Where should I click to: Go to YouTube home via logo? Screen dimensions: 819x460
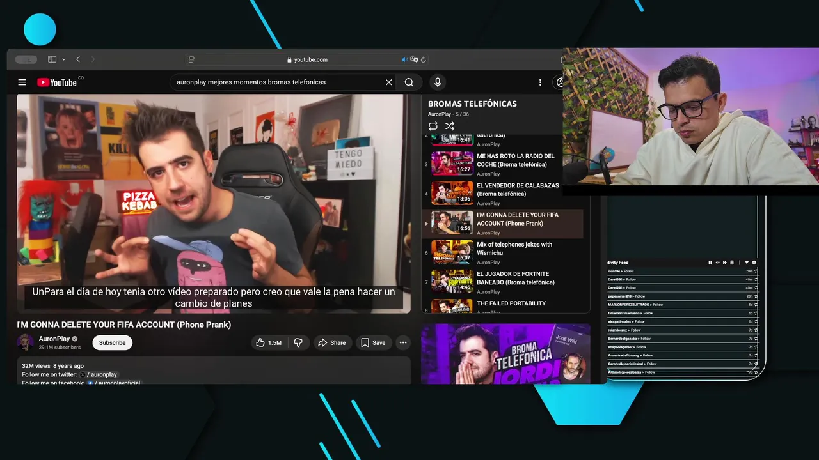point(57,82)
